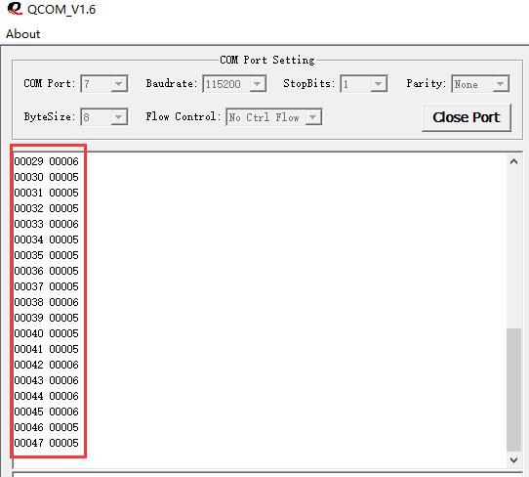This screenshot has width=529, height=477.
Task: Click the scroll down arrow in output
Action: (x=513, y=459)
